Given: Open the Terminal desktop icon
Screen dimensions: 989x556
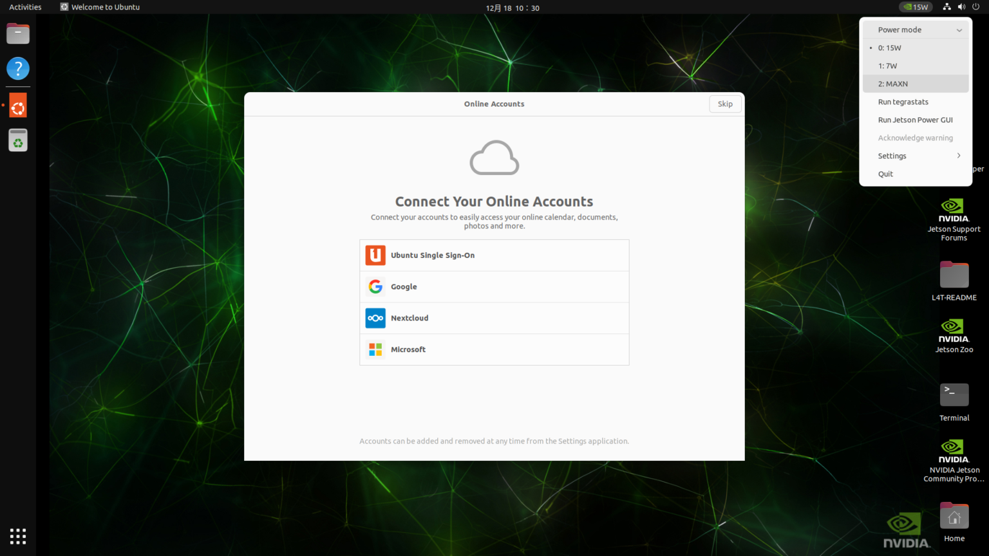Looking at the screenshot, I should click(954, 395).
